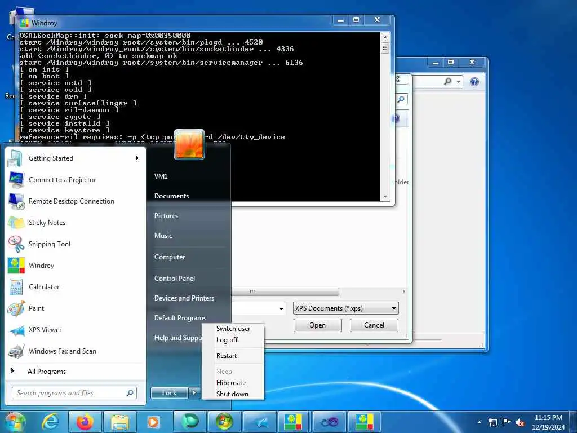Click the Windroy console scrollbar thumb
The height and width of the screenshot is (433, 577).
[385, 48]
